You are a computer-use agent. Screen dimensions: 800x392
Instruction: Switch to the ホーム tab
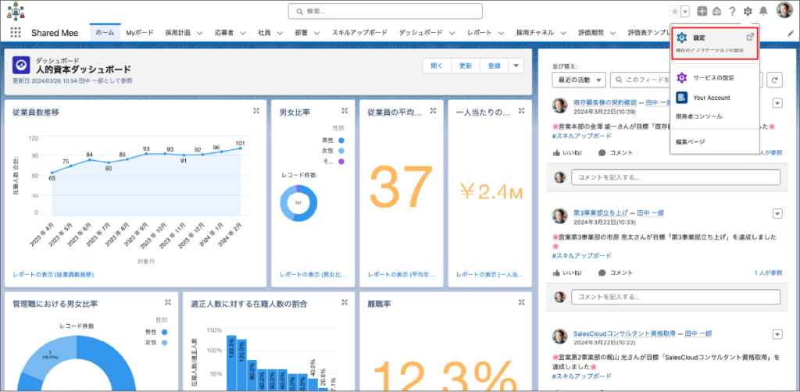pyautogui.click(x=105, y=33)
